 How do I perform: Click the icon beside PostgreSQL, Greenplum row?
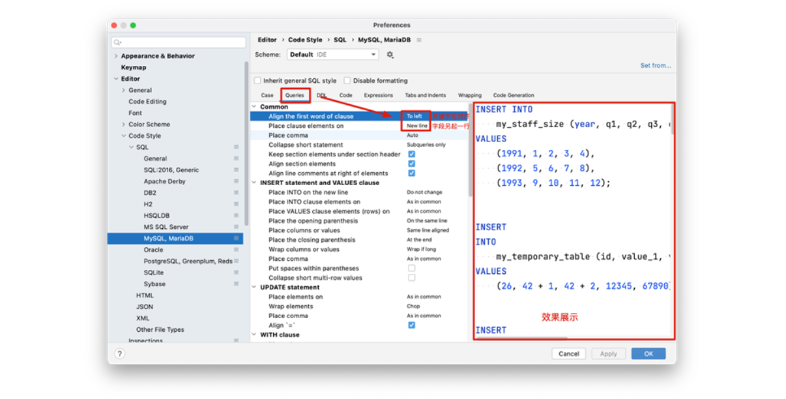[x=236, y=261]
